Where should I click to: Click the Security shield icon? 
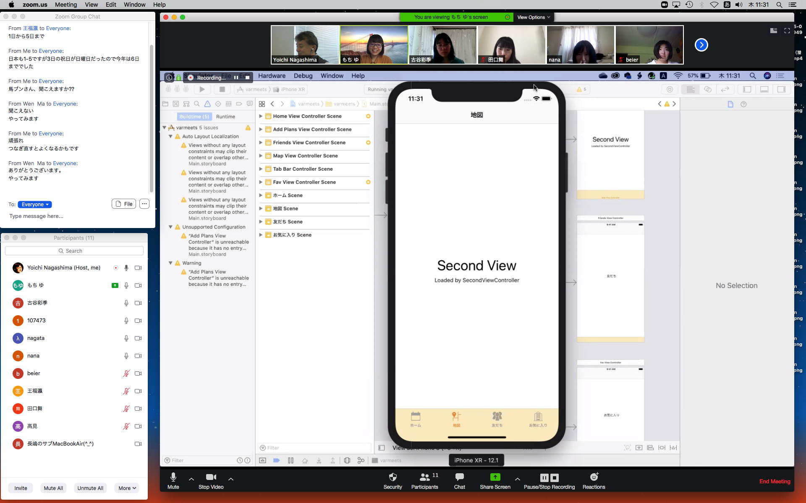tap(393, 477)
